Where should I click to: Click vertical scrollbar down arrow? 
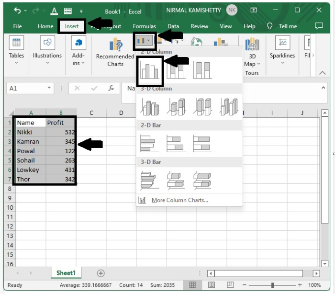325,263
